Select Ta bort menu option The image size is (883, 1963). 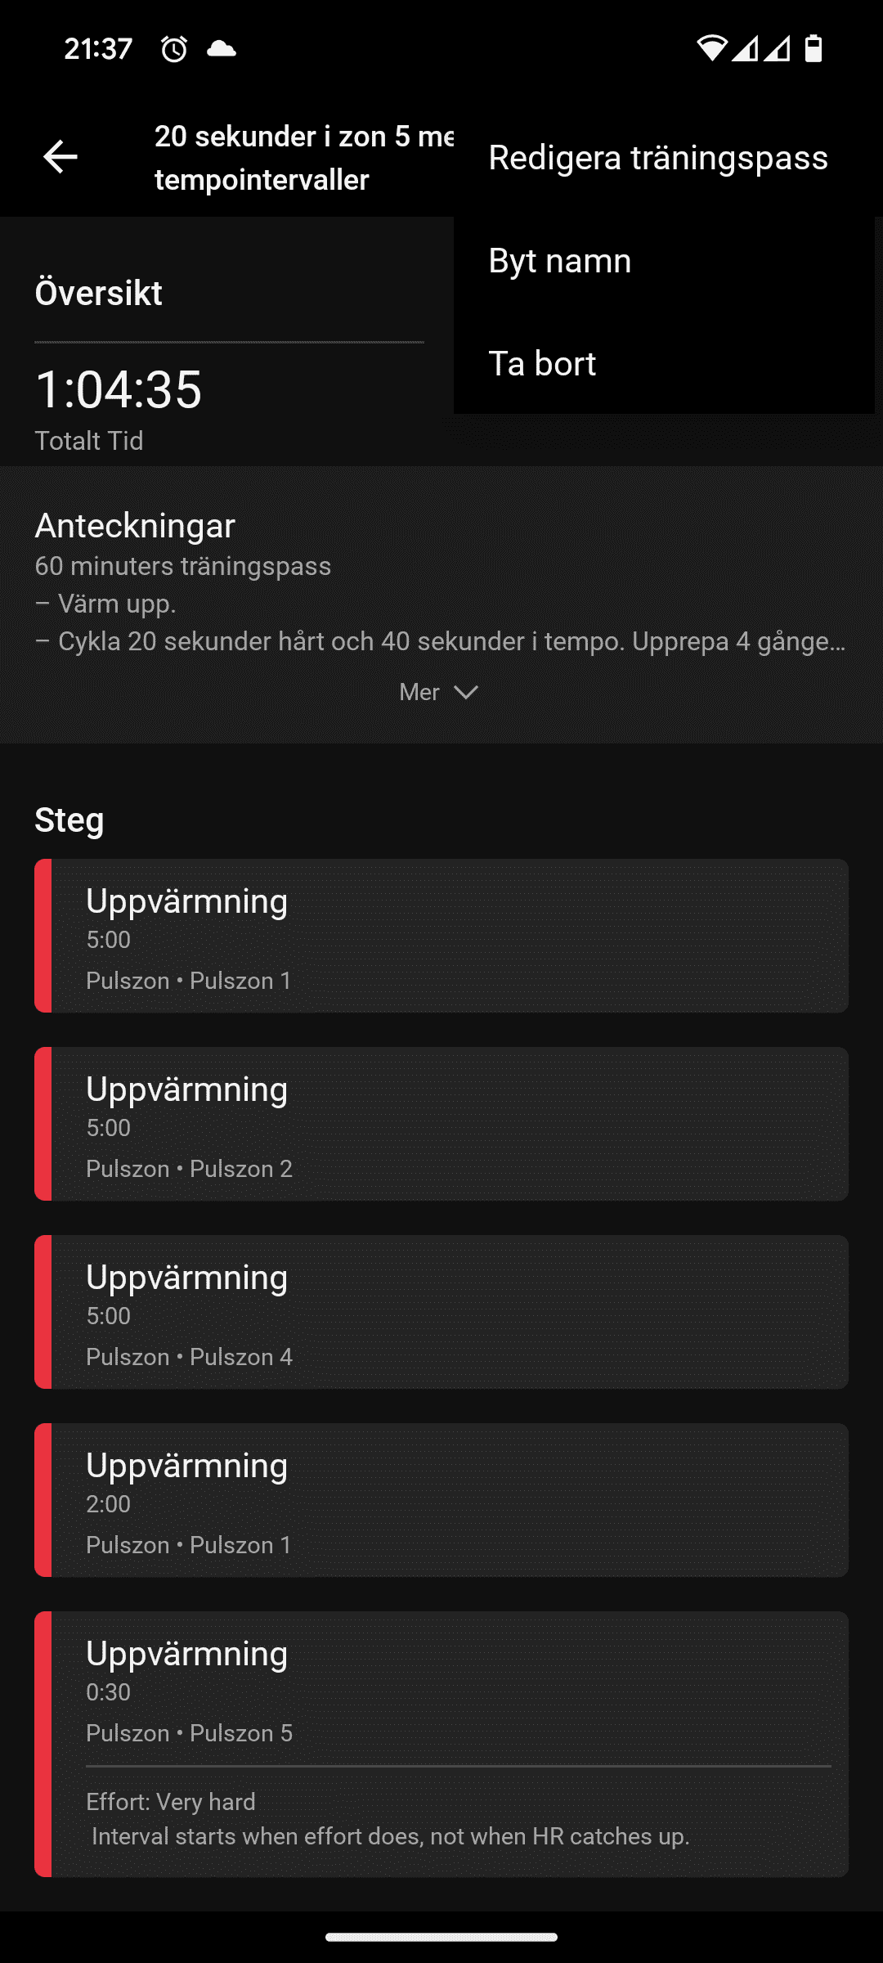coord(664,364)
